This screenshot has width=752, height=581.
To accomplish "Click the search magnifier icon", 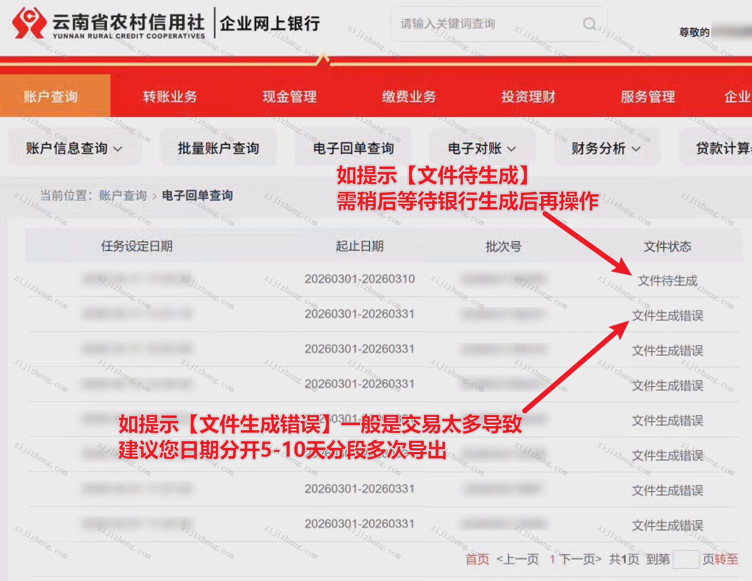I will coord(590,24).
